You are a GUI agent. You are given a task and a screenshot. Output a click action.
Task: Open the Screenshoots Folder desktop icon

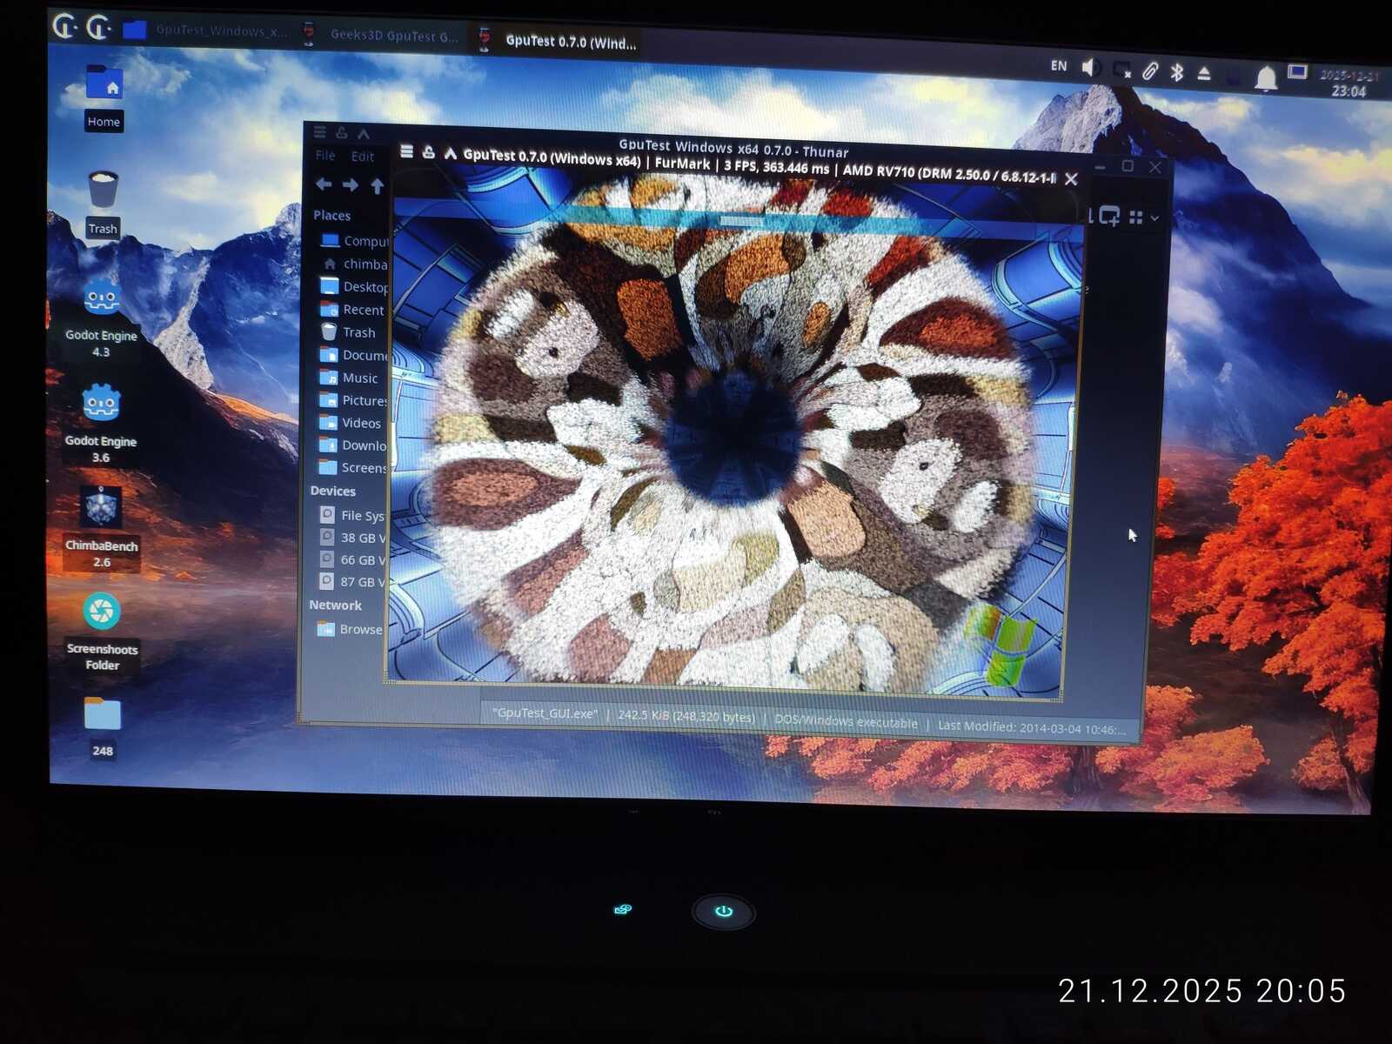[x=102, y=632]
